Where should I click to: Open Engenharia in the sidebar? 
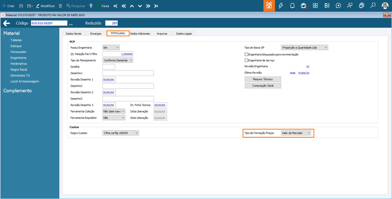point(18,58)
